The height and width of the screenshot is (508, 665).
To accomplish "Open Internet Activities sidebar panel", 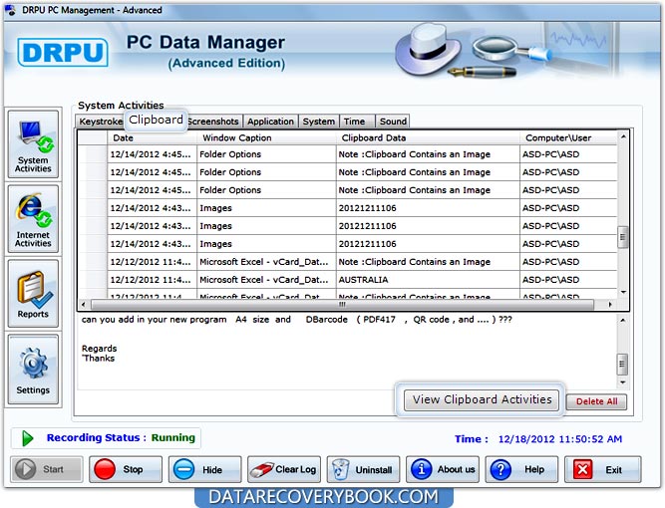I will pyautogui.click(x=33, y=219).
